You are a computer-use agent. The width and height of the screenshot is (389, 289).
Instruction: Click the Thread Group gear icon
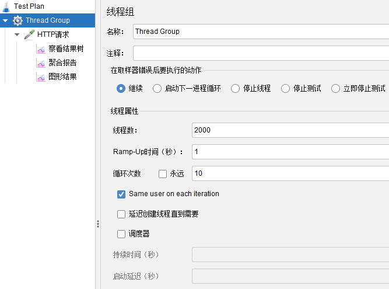point(17,20)
